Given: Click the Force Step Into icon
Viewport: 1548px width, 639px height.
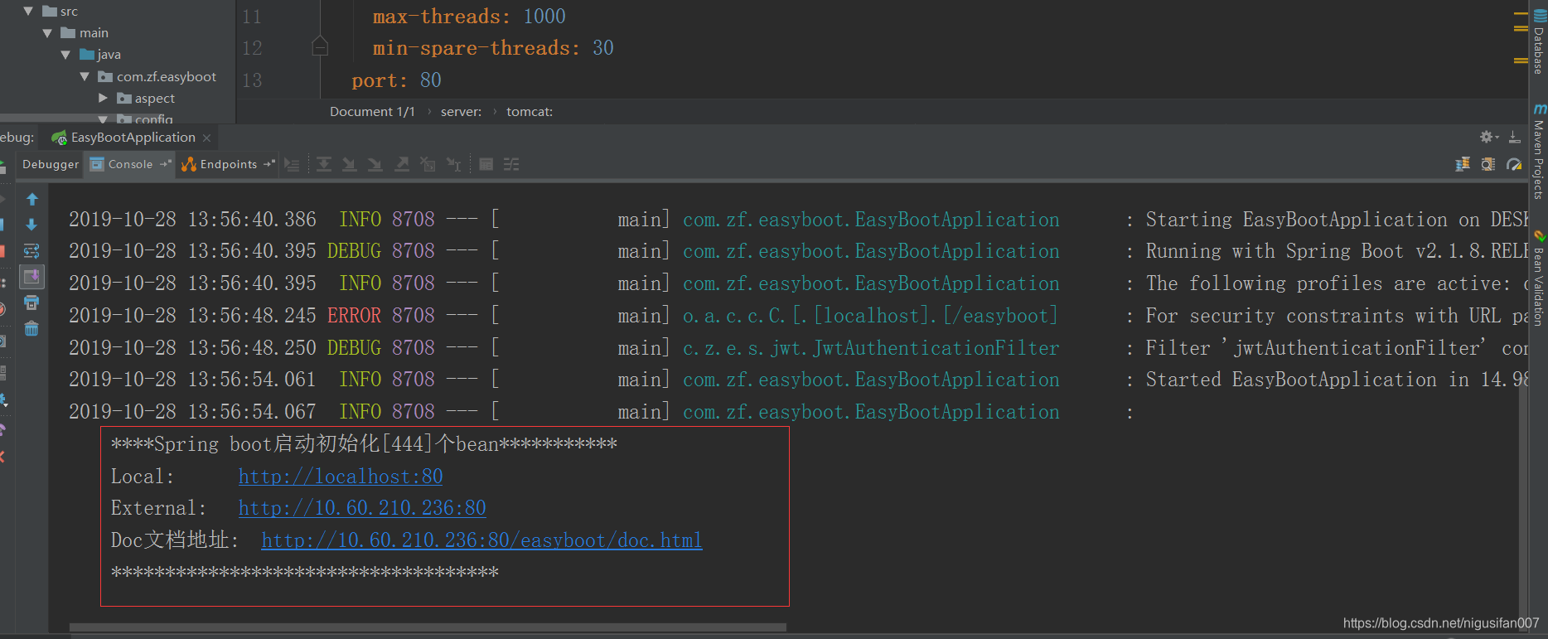Looking at the screenshot, I should point(375,164).
